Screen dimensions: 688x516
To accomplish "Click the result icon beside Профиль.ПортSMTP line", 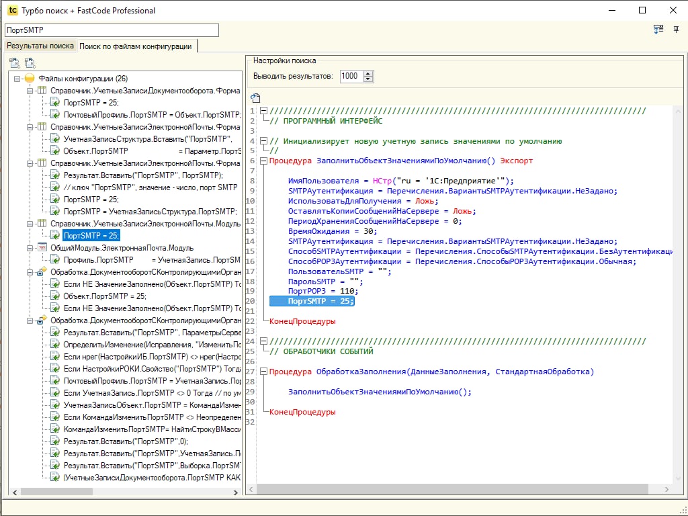I will click(x=55, y=260).
